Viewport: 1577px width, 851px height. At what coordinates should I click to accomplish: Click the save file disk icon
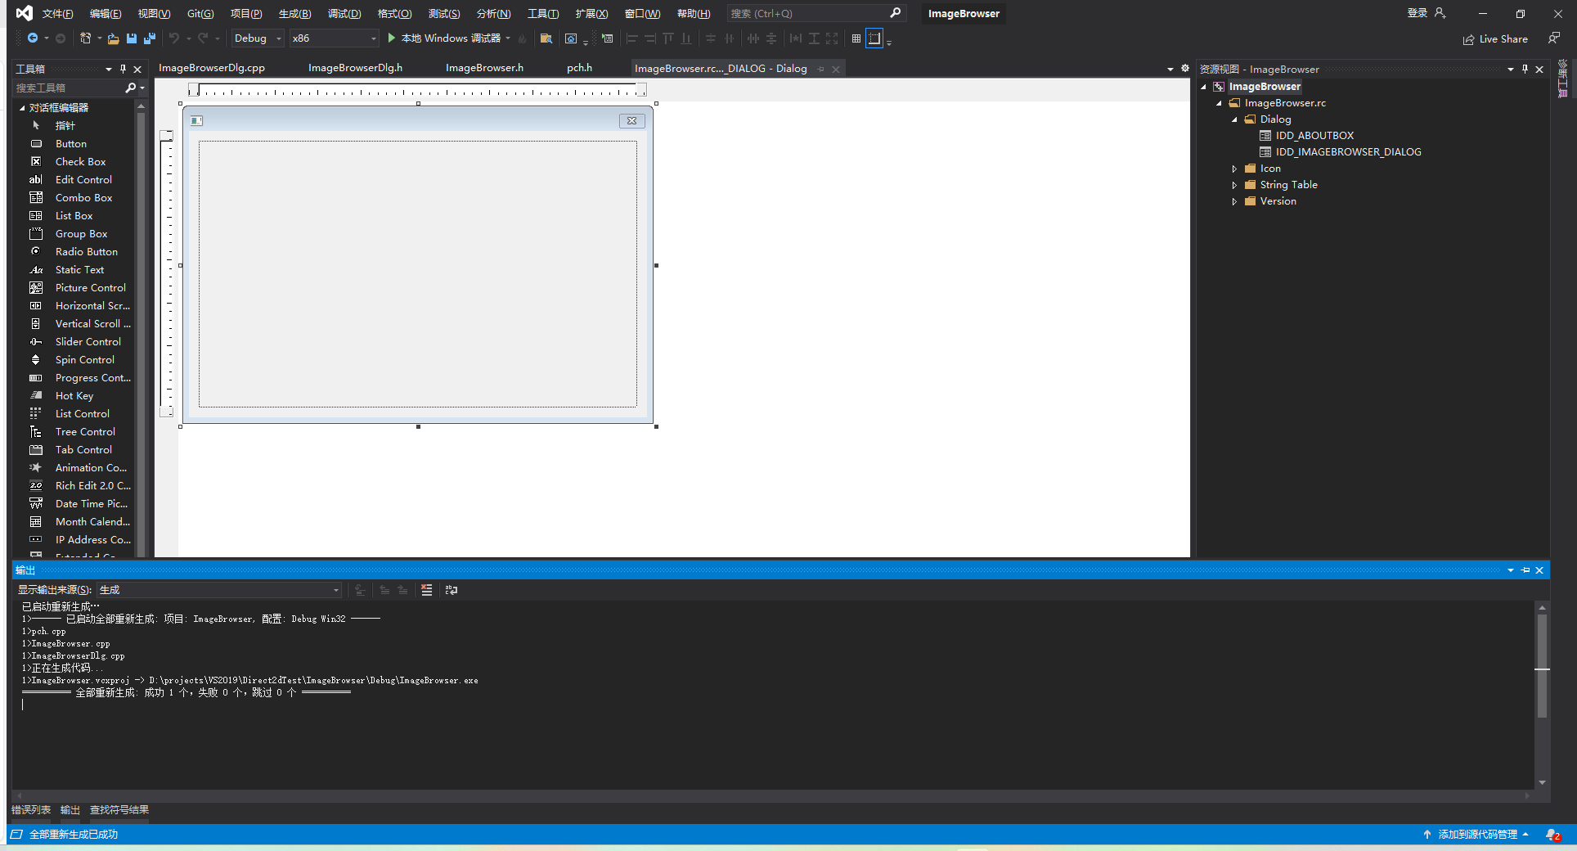tap(132, 38)
